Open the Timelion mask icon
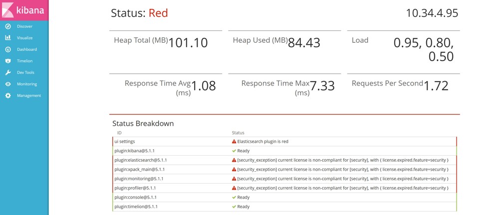Viewport: 499px width, 215px height. [x=8, y=61]
